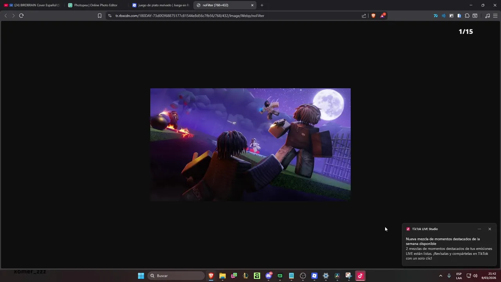Click the 1/15 image counter
The image size is (501, 282).
point(466,31)
